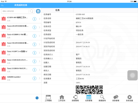Click task executor value 客户

pyautogui.click(x=78, y=54)
